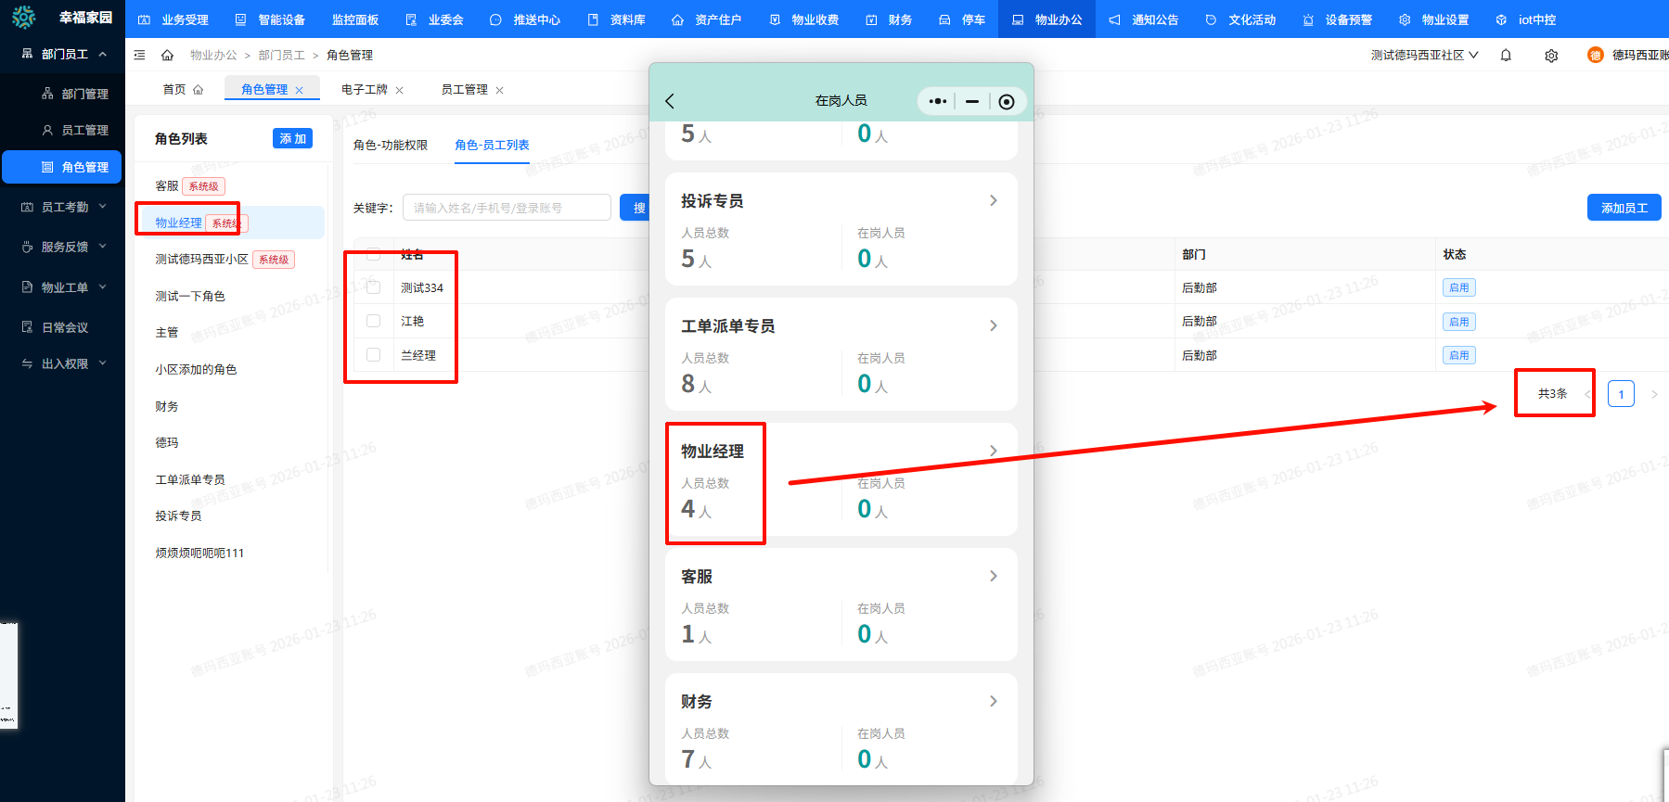Click the 添加员工 button
Viewport: 1669px width, 802px height.
[x=1624, y=208]
